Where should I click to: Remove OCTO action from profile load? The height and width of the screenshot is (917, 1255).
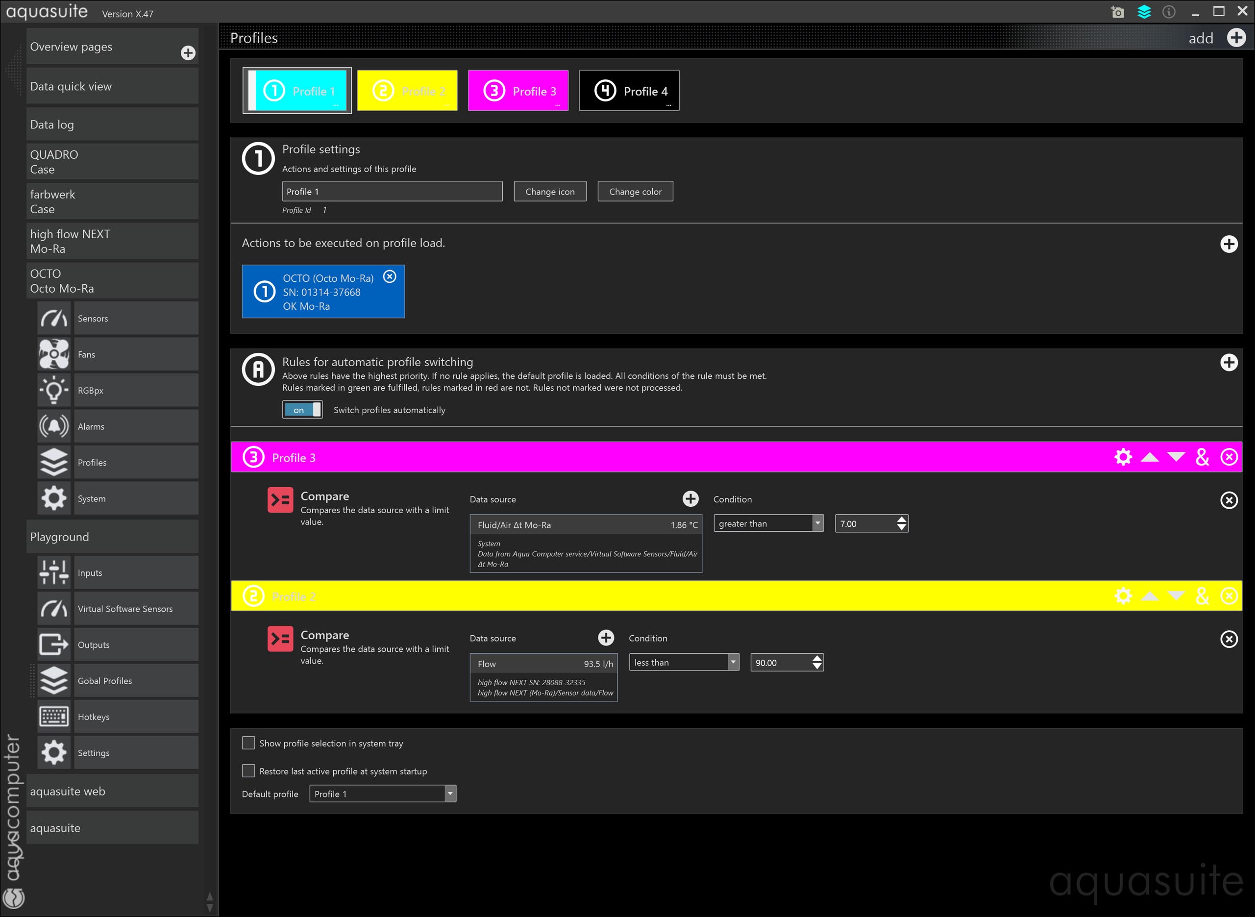click(390, 276)
